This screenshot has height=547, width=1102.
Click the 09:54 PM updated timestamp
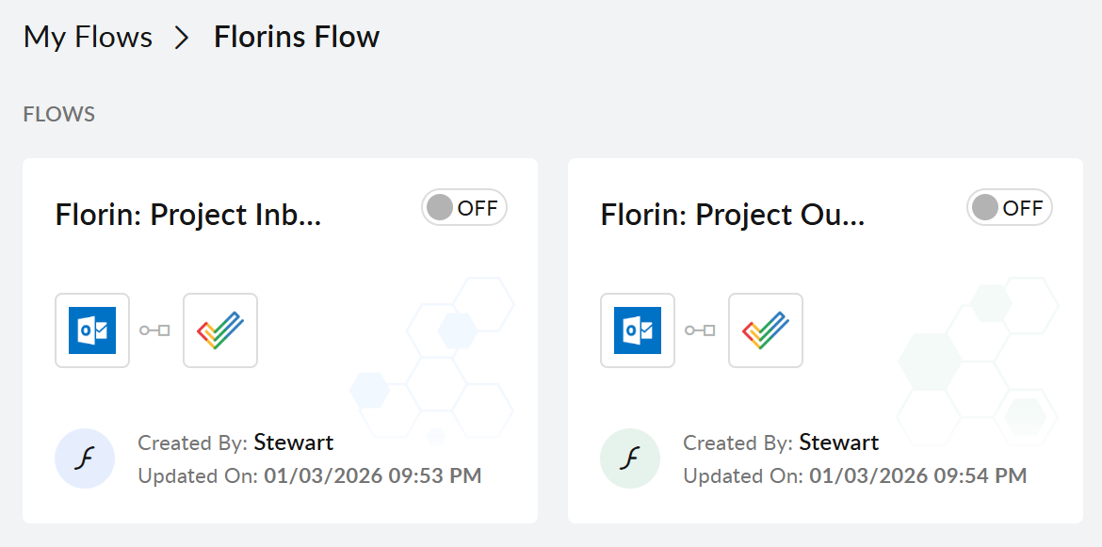click(x=918, y=475)
